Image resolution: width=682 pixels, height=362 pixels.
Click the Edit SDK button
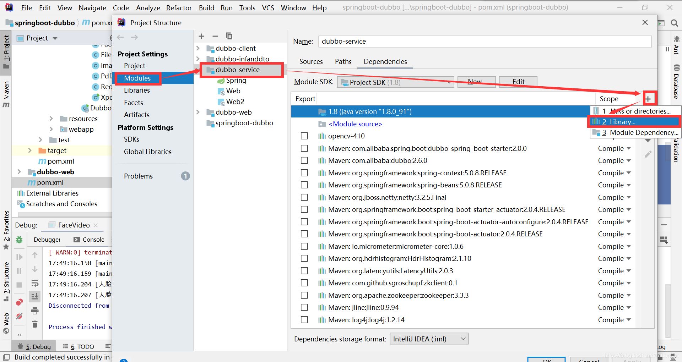(518, 82)
